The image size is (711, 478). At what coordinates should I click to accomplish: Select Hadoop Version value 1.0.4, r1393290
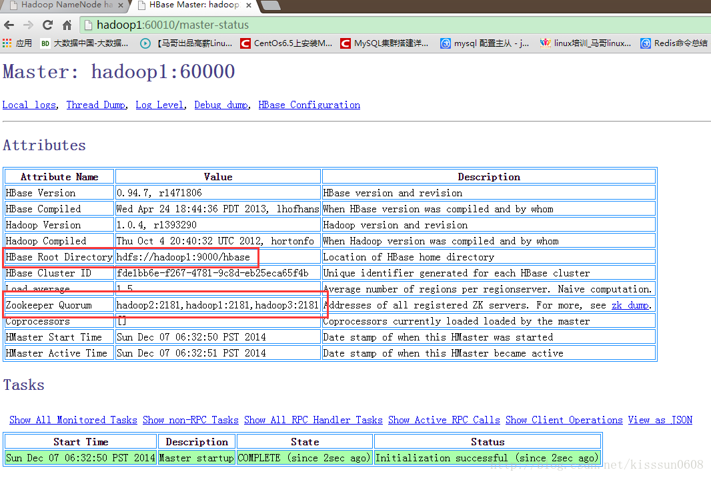point(157,225)
